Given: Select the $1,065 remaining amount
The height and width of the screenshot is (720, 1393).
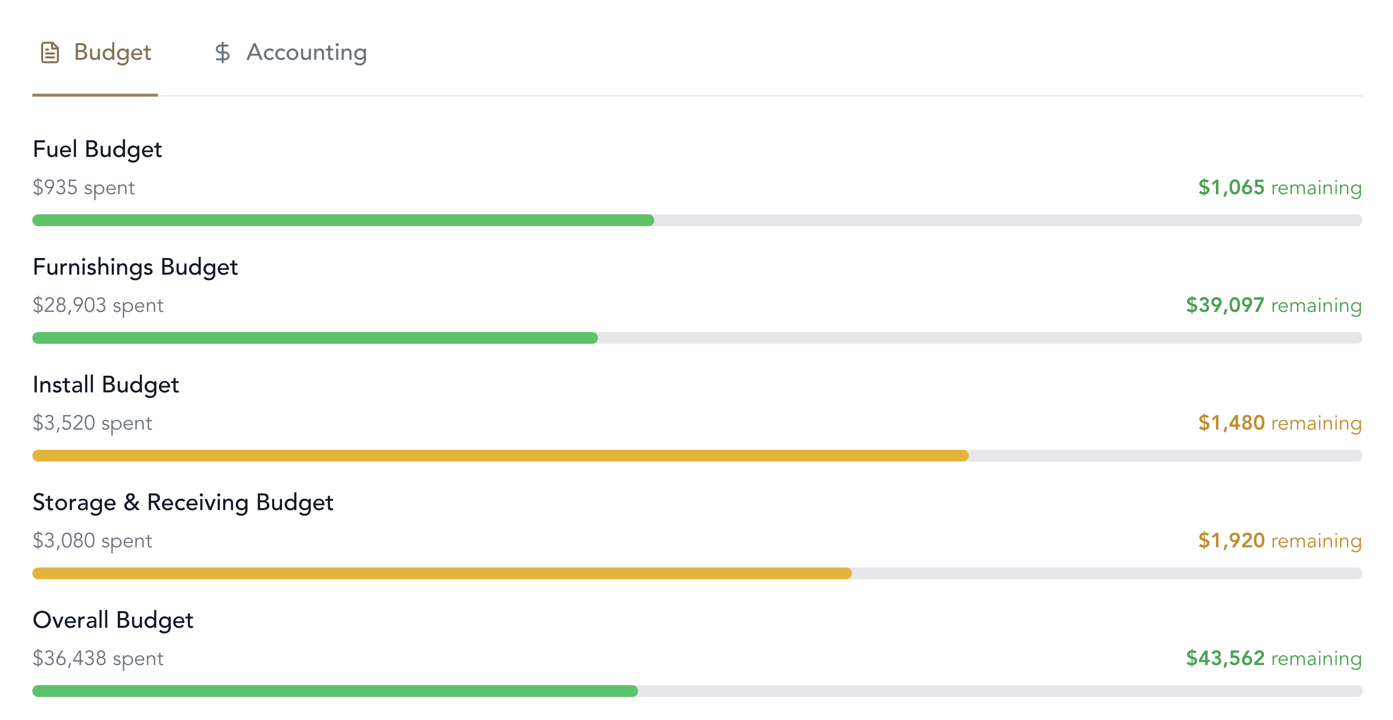Looking at the screenshot, I should pyautogui.click(x=1279, y=188).
